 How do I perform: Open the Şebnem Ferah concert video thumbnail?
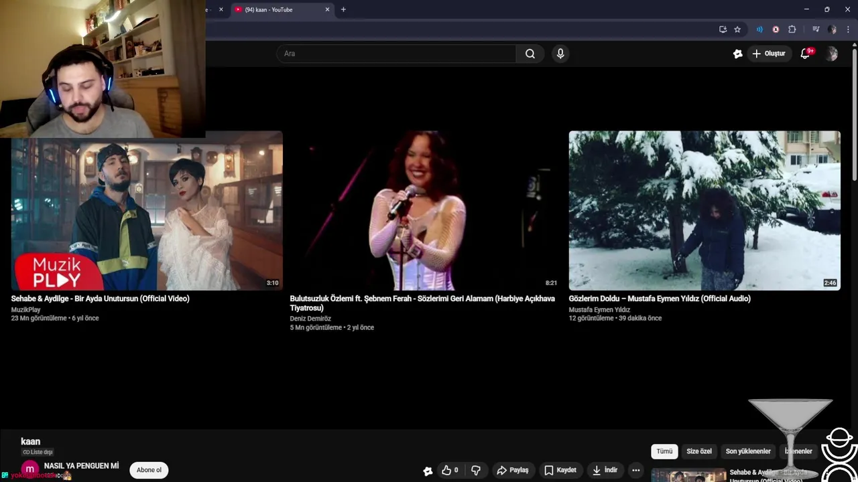tap(426, 210)
